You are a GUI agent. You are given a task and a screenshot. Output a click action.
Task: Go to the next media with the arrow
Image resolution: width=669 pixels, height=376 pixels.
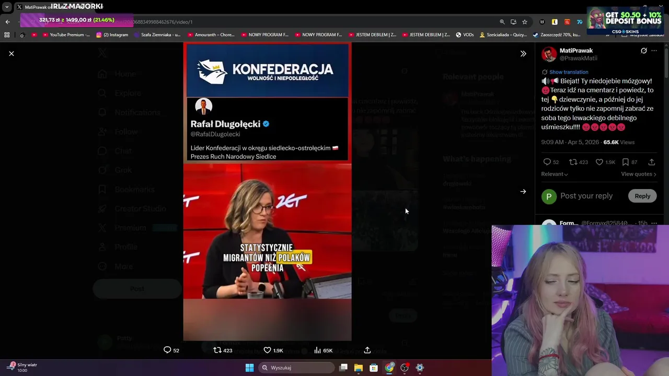(x=523, y=192)
